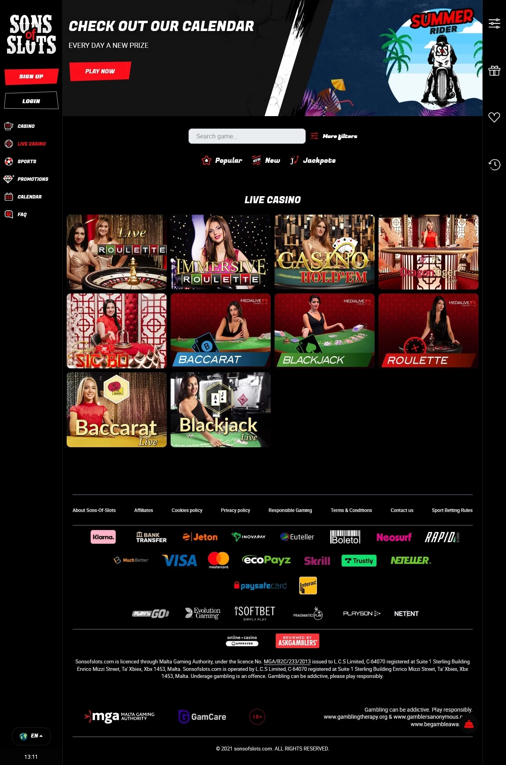The height and width of the screenshot is (765, 506).
Task: Click the Sons of Slots logo
Action: pyautogui.click(x=31, y=35)
